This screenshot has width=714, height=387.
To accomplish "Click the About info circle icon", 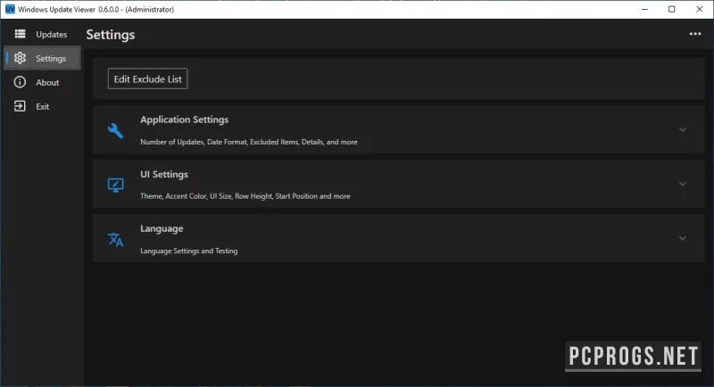I will pos(20,82).
